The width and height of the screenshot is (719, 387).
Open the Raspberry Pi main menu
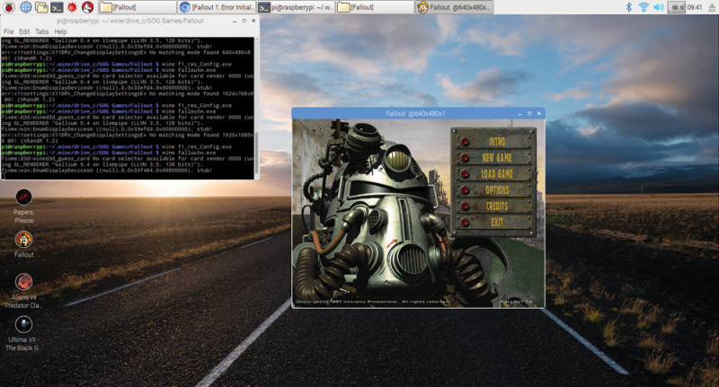click(x=7, y=7)
